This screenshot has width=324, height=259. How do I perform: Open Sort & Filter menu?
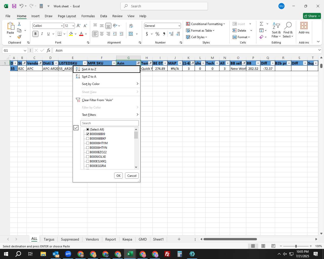276,30
